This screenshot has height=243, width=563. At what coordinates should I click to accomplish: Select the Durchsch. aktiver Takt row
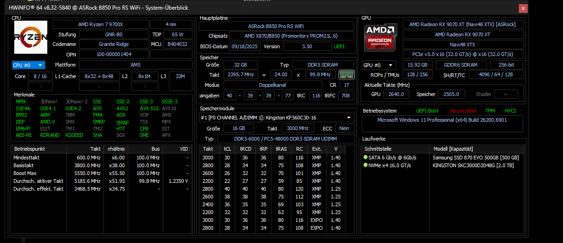point(101,181)
